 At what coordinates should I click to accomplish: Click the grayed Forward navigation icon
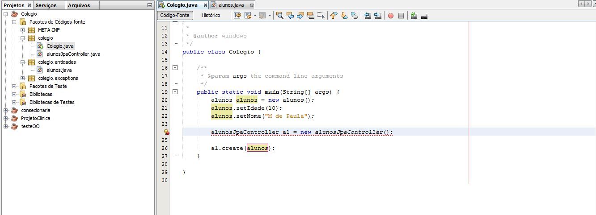pyautogui.click(x=262, y=16)
